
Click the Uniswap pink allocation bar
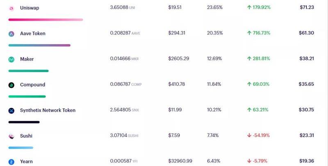point(46,20)
